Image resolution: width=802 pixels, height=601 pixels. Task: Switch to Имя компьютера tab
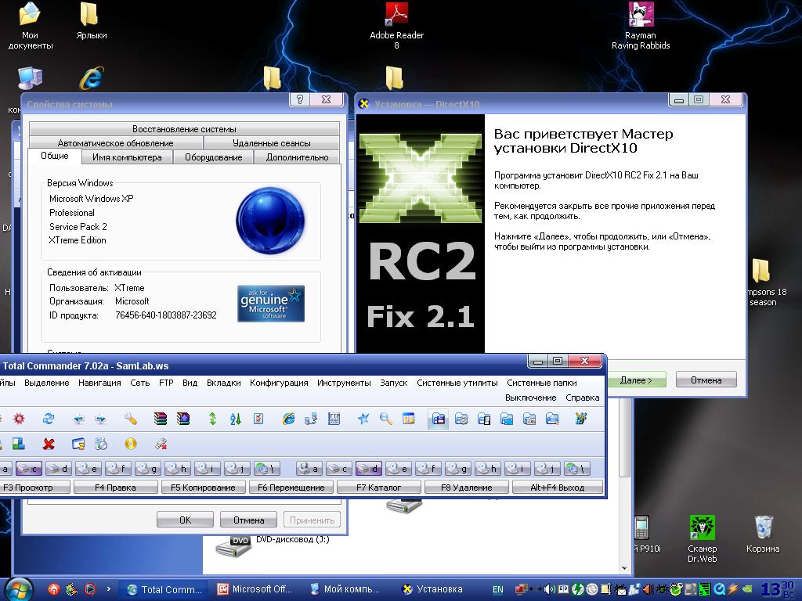[127, 157]
